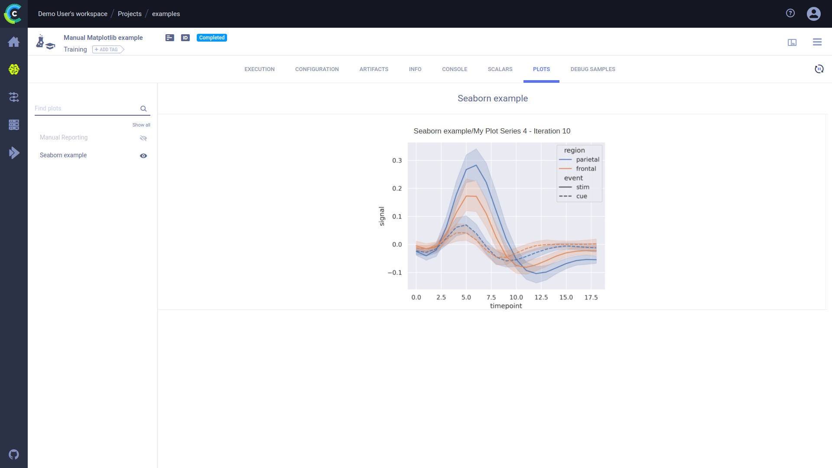Open the Datasets table icon in sidebar
The height and width of the screenshot is (468, 832).
coord(14,125)
